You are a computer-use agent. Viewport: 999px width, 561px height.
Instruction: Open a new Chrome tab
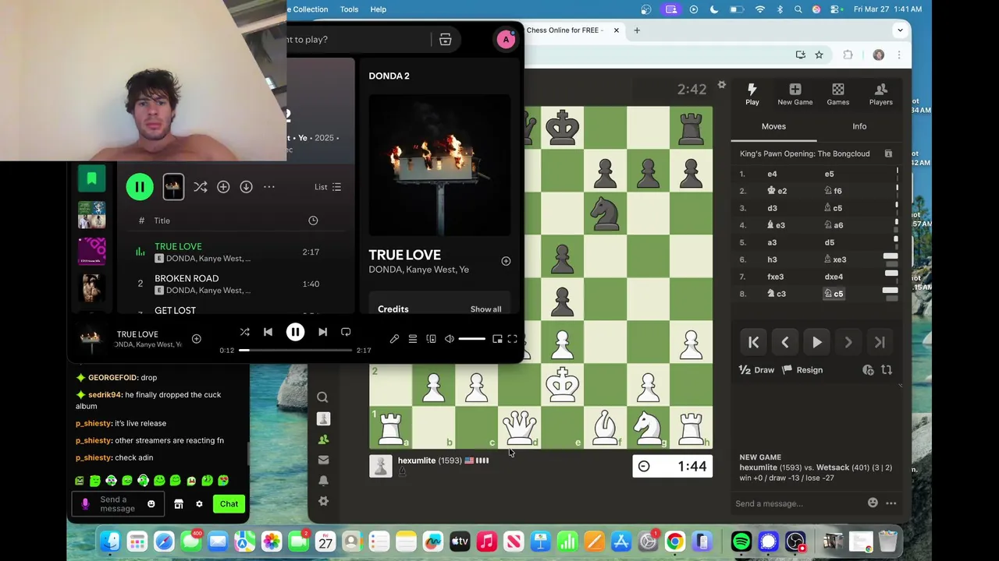[637, 30]
